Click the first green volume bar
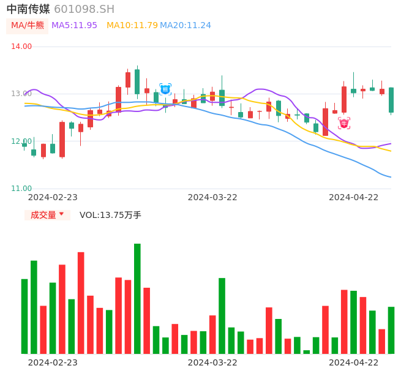Image resolution: width=420 pixels, height=371 pixels. (24, 316)
